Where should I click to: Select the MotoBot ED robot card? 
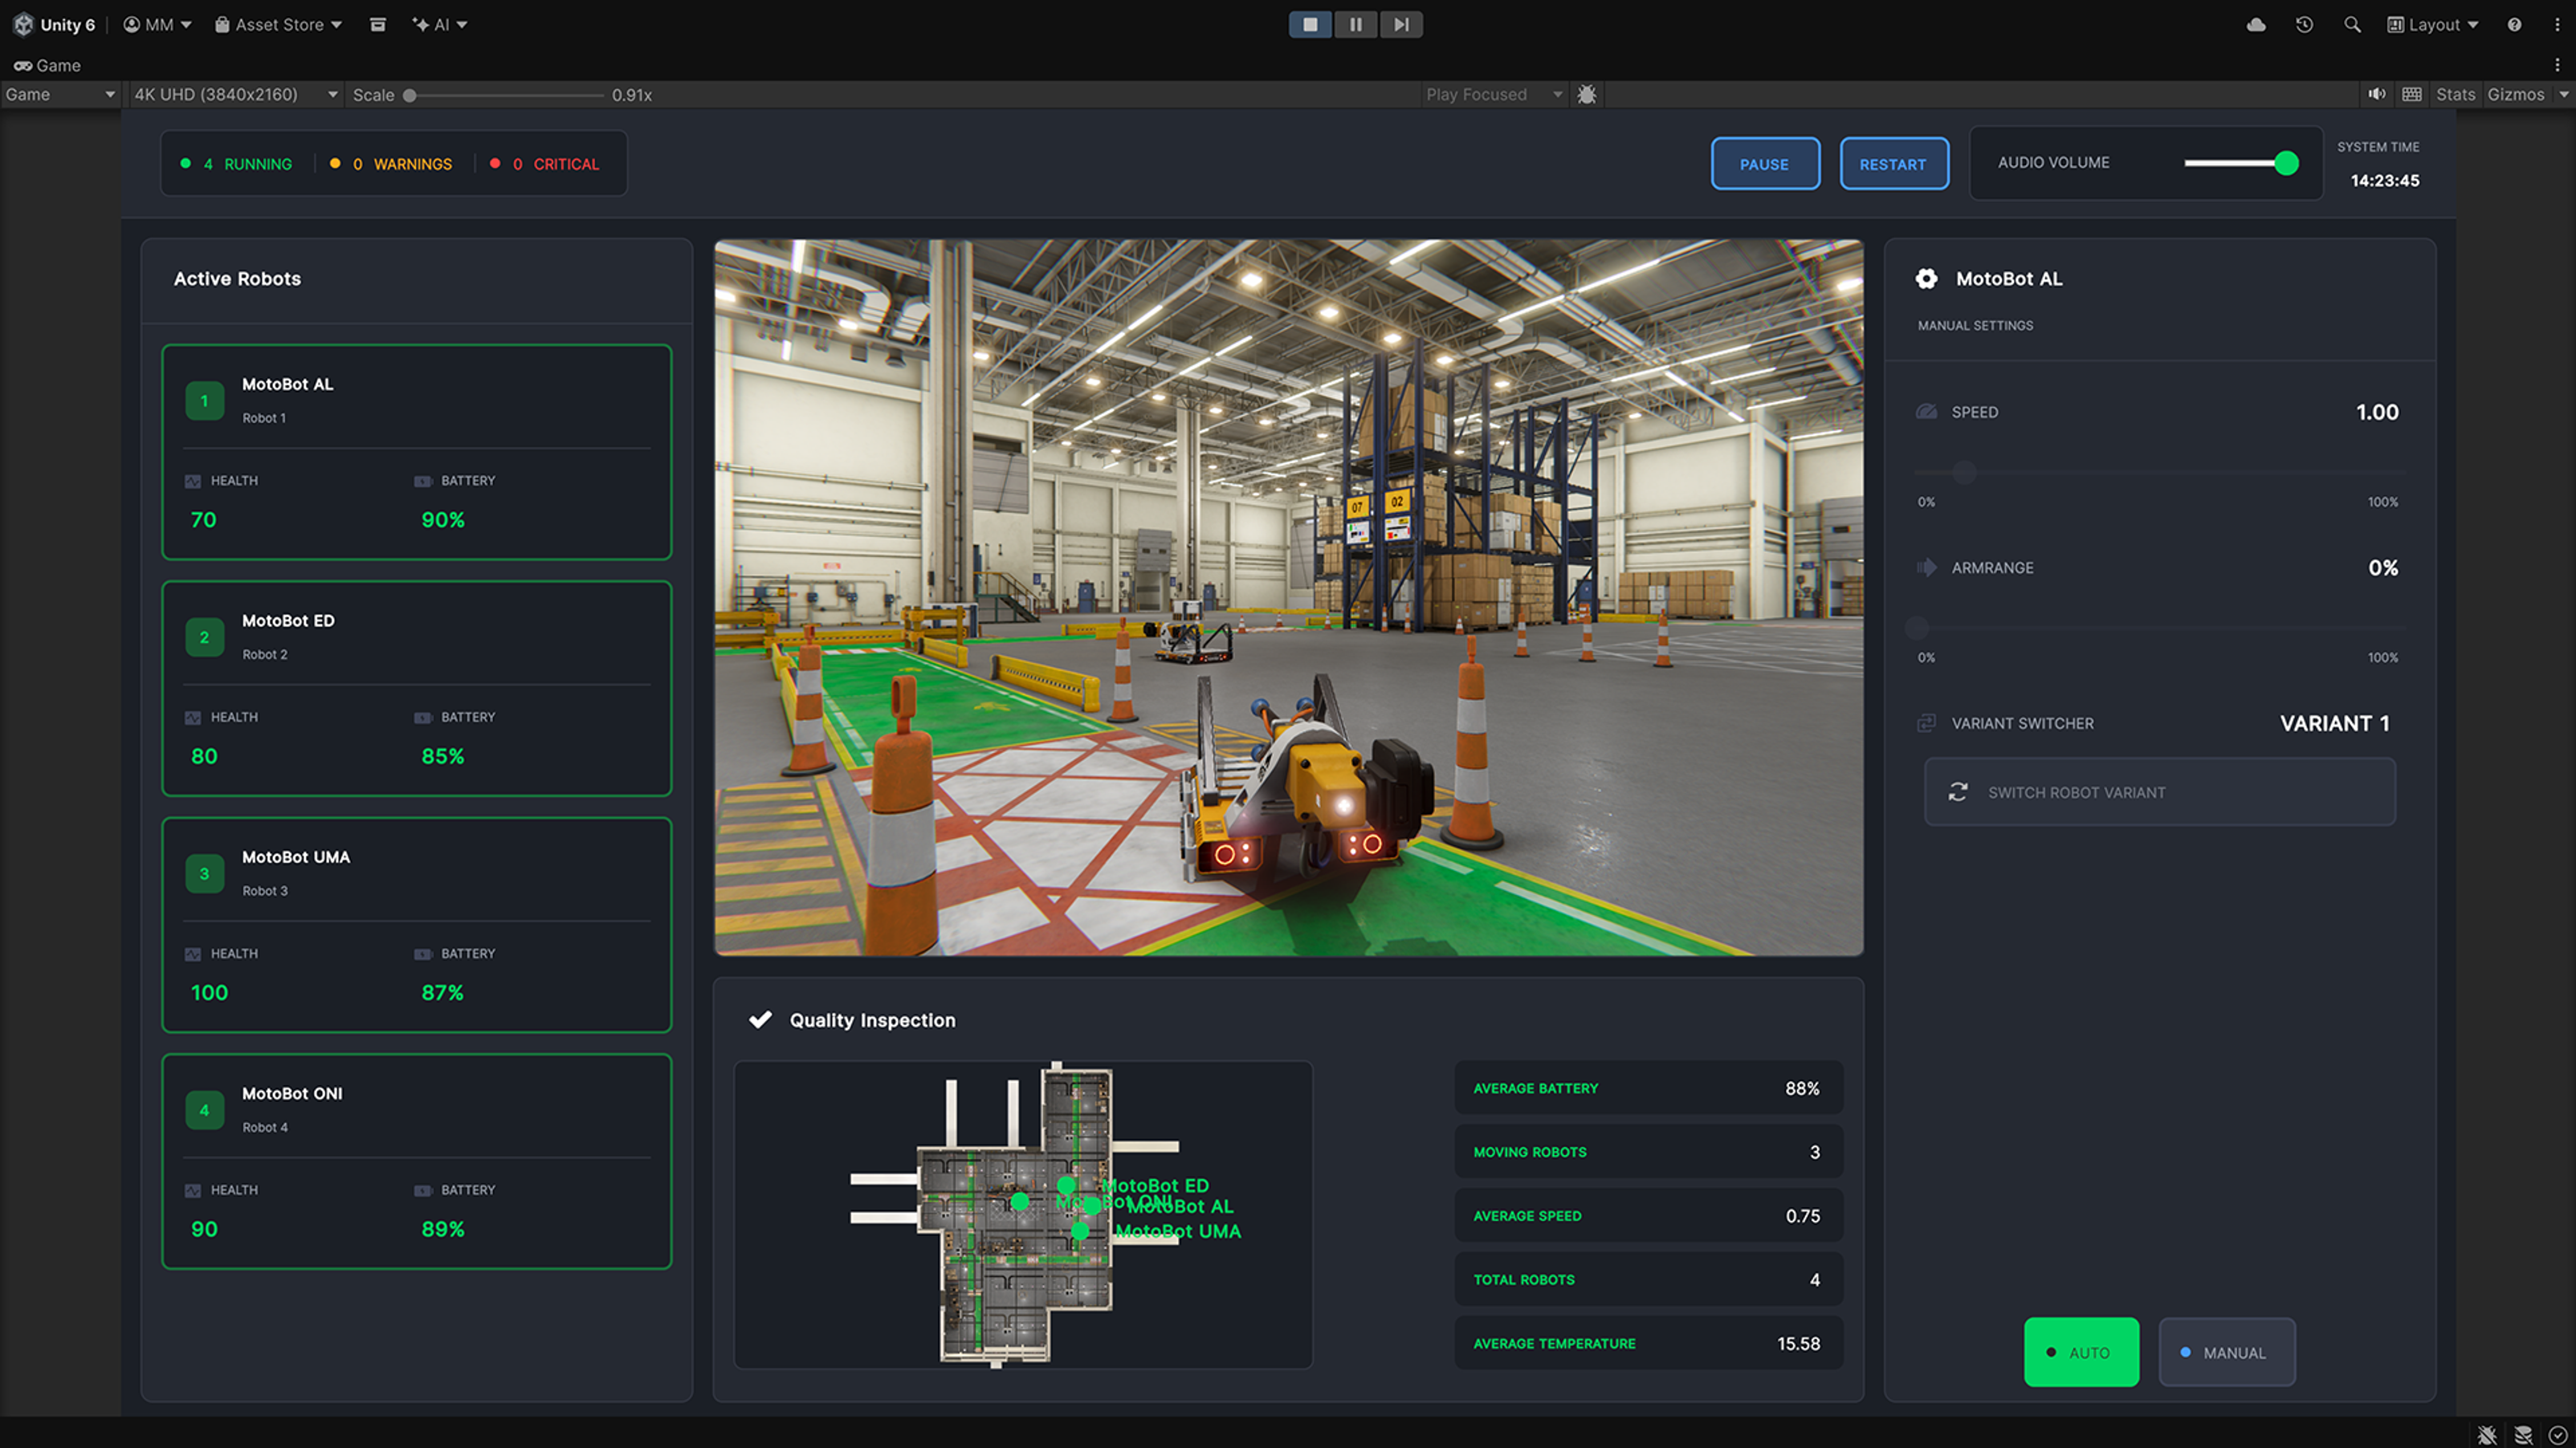416,689
